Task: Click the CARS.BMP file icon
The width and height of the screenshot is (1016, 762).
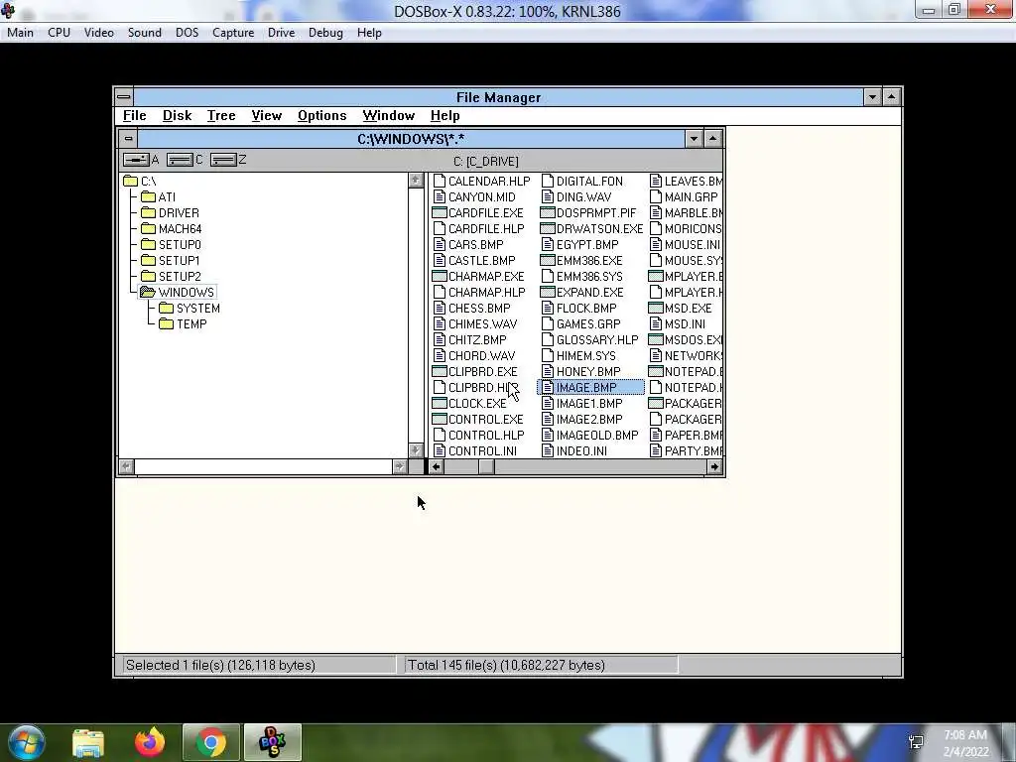Action: coord(440,244)
